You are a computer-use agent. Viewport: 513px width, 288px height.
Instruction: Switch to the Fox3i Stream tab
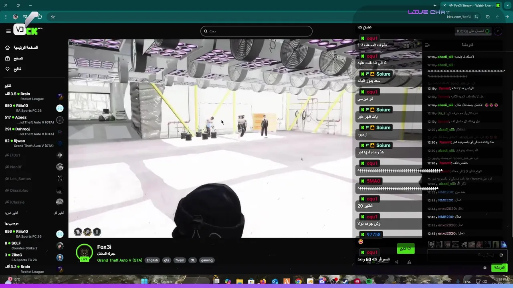(x=471, y=6)
